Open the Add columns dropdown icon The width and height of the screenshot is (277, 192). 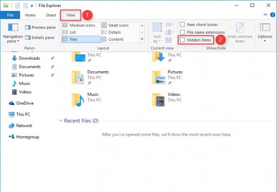[170, 32]
